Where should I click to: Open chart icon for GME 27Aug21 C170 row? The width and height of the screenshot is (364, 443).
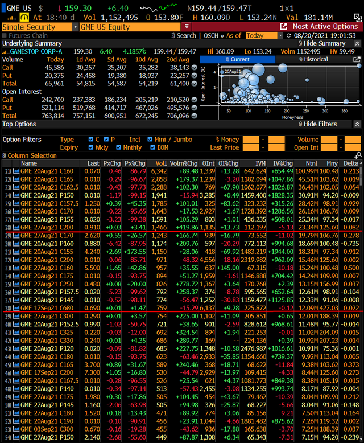pos(16,236)
